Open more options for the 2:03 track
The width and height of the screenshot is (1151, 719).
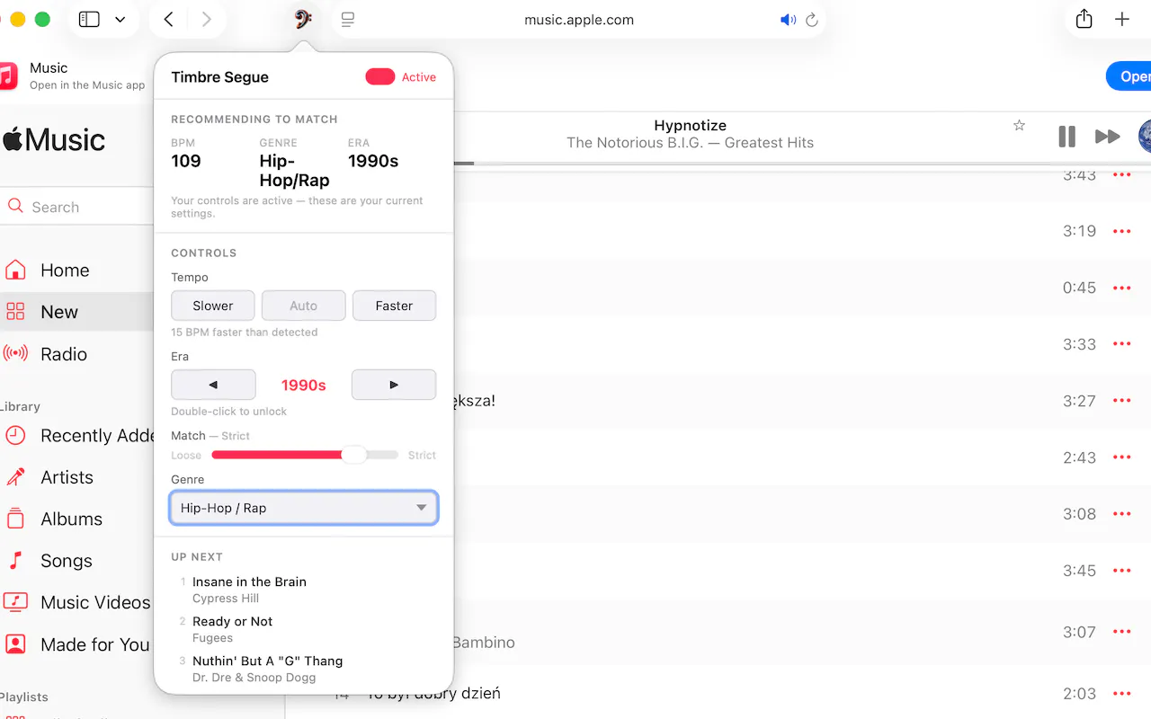pyautogui.click(x=1121, y=693)
